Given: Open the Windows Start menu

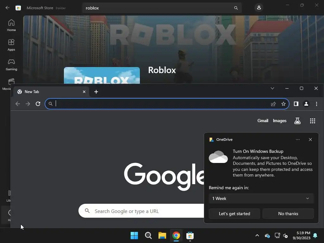Looking at the screenshot, I should click(x=134, y=235).
